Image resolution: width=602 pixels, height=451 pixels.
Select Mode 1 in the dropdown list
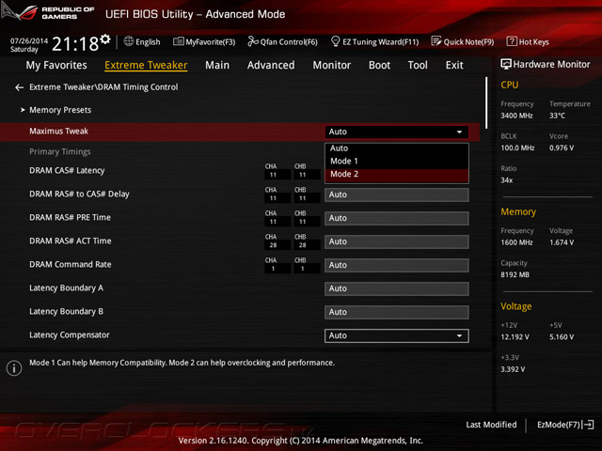397,161
